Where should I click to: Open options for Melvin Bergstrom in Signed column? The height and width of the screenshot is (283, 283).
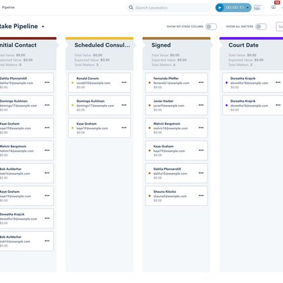(x=201, y=128)
